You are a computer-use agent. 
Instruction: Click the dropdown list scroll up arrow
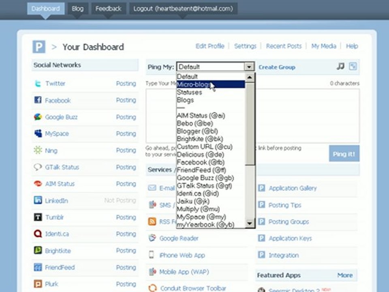tap(250, 77)
